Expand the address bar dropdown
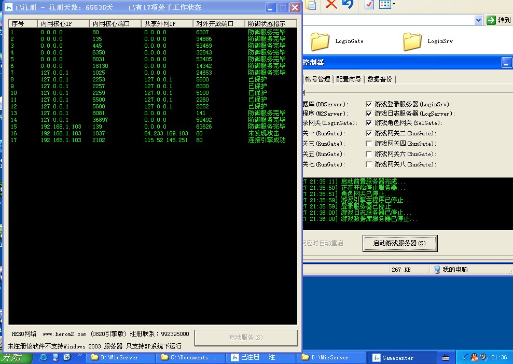Screen dimensions: 513x364 479,20
